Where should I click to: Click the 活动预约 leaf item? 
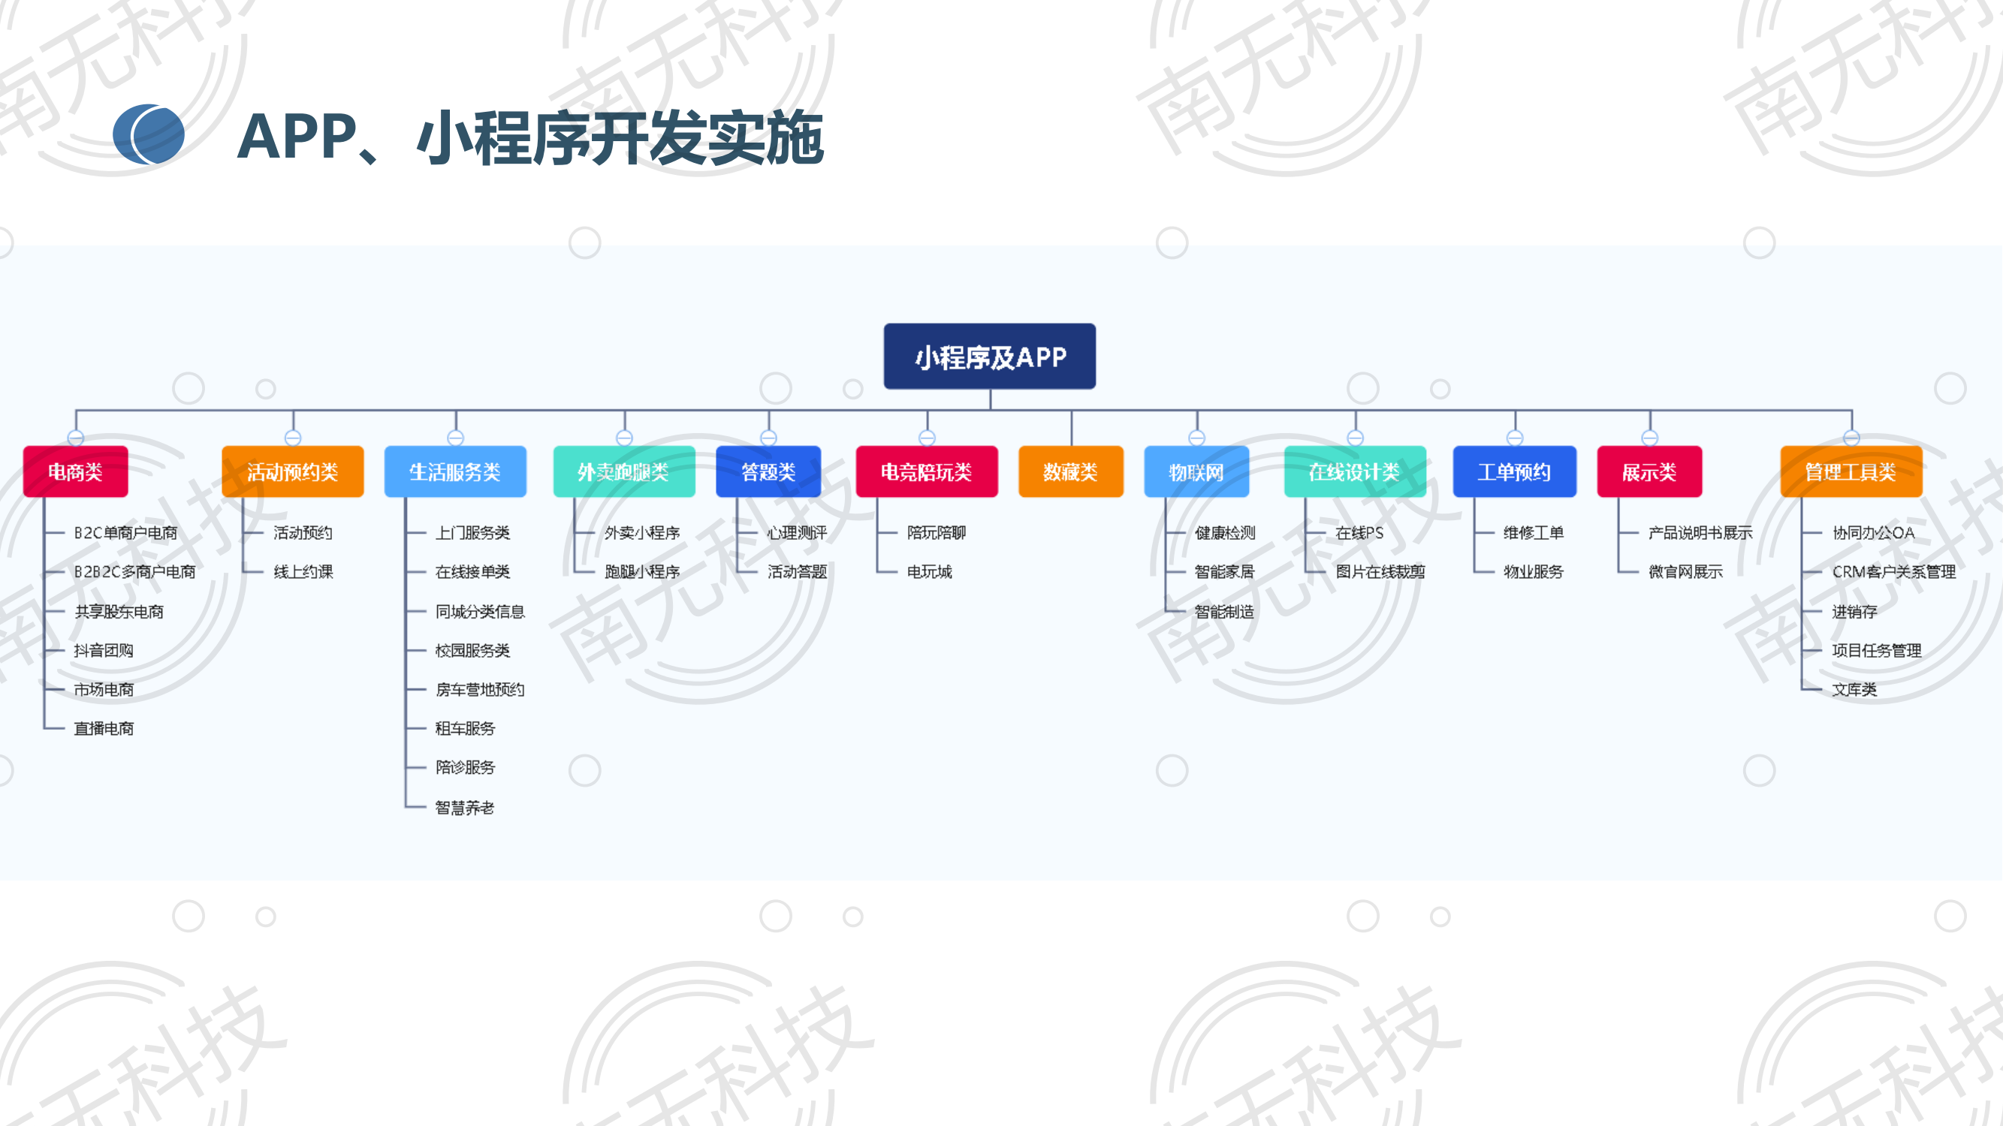pyautogui.click(x=303, y=533)
